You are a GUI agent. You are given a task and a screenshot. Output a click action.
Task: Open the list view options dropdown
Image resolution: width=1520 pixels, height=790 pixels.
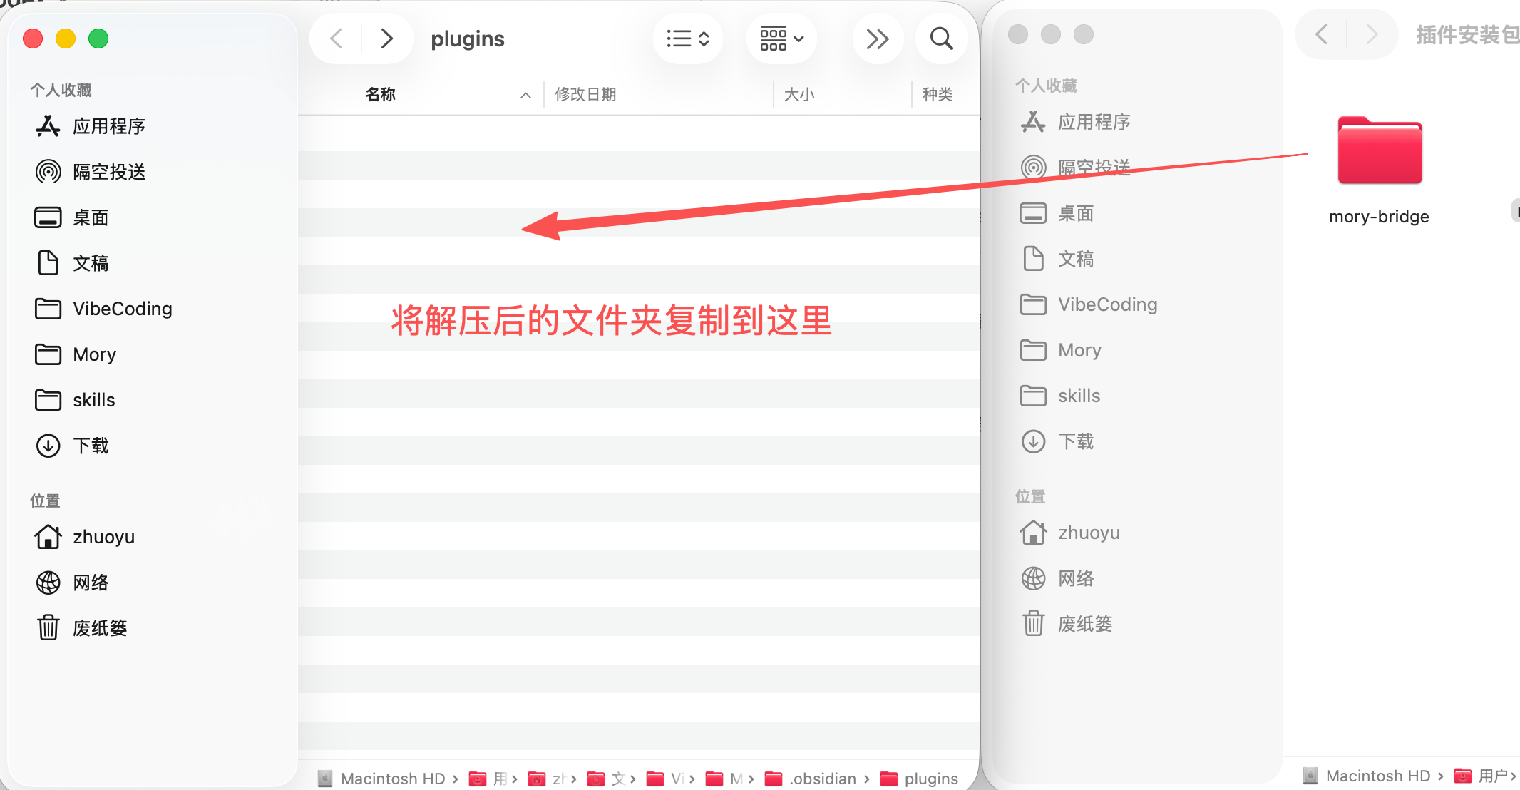[687, 39]
